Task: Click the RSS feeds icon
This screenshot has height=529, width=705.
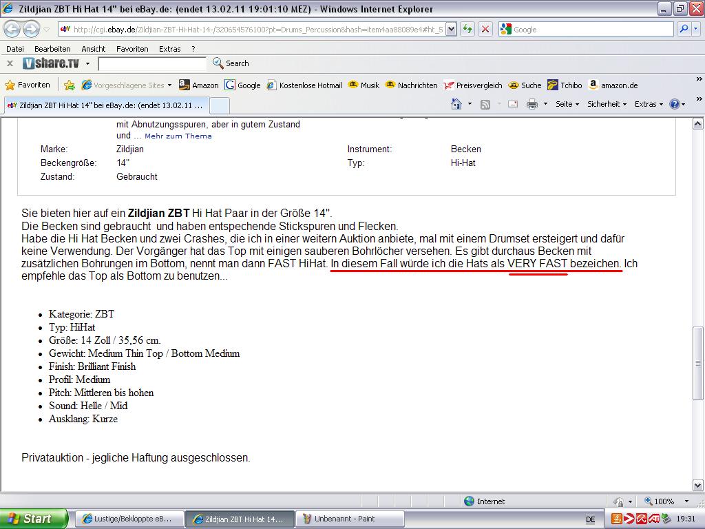Action: pyautogui.click(x=485, y=105)
